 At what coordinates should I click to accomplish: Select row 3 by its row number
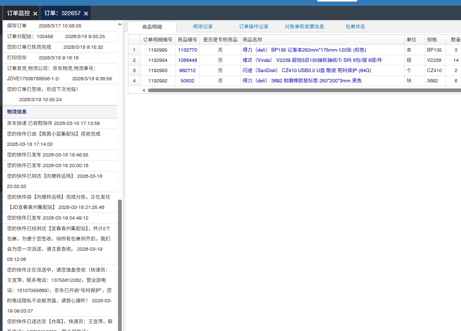(x=134, y=70)
